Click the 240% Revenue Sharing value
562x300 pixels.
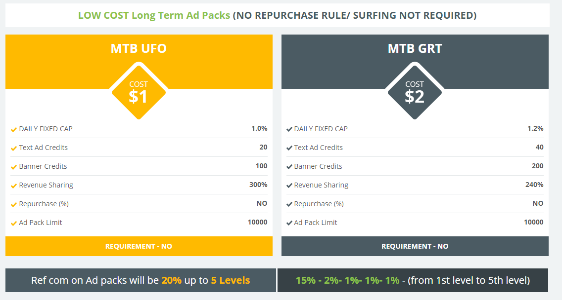tap(534, 185)
